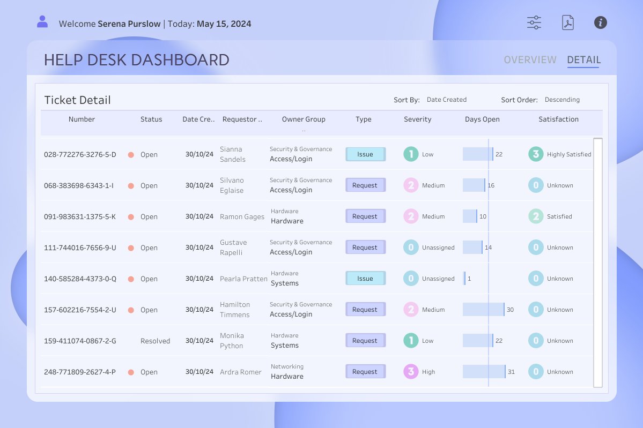Image resolution: width=643 pixels, height=428 pixels.
Task: Click the Severity column header
Action: point(417,119)
